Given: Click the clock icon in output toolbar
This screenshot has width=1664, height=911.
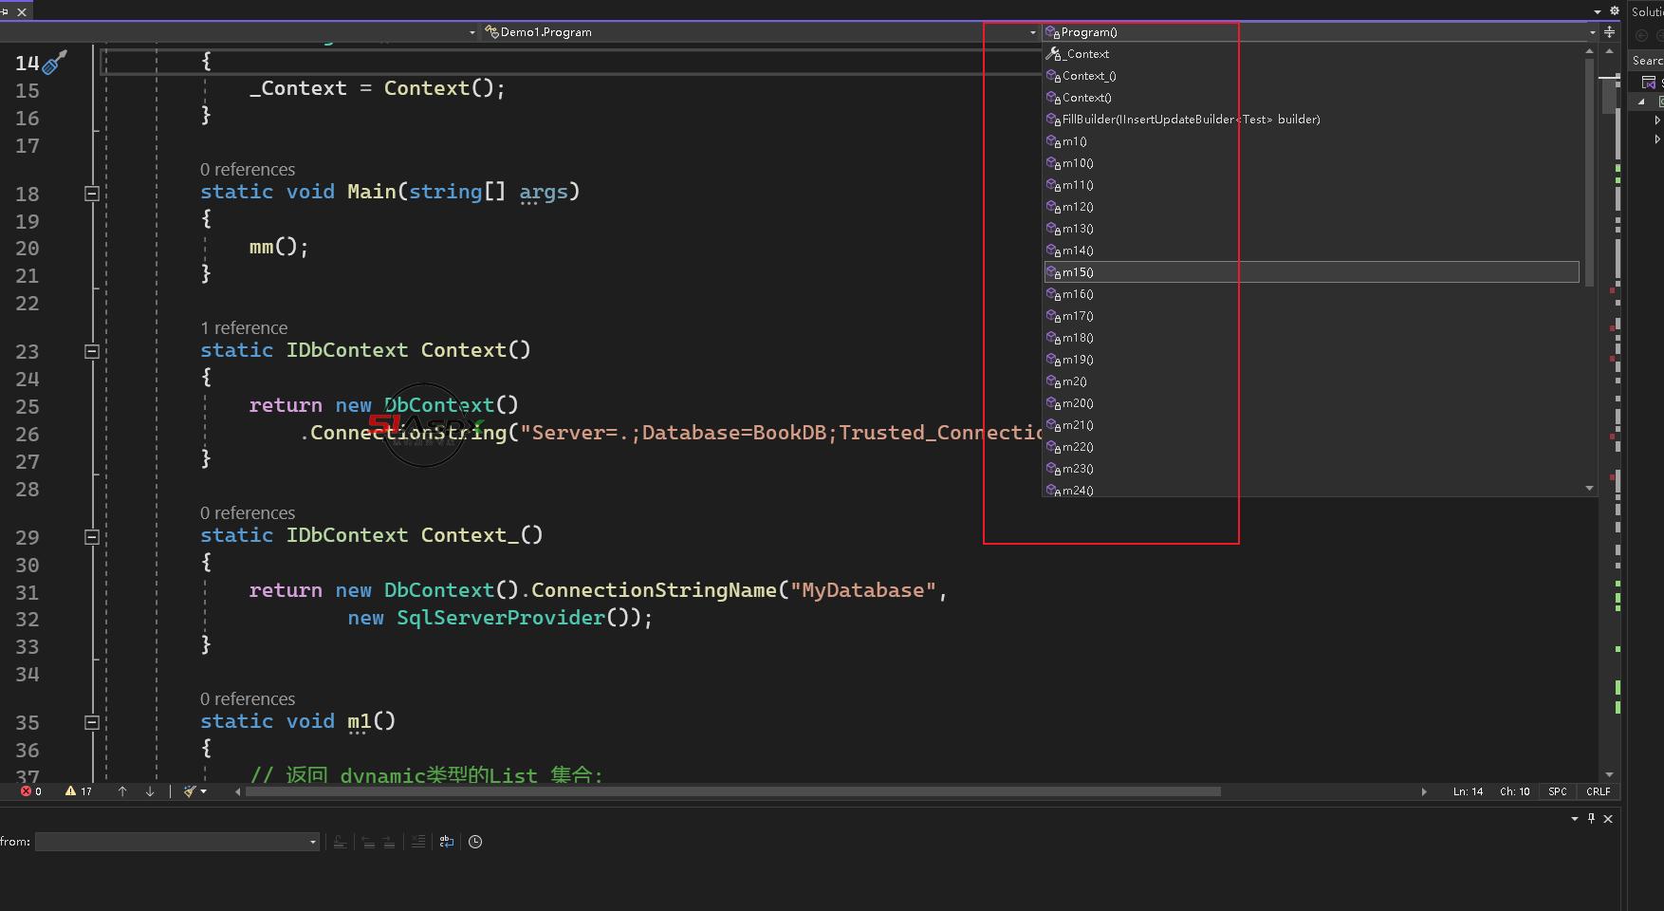Looking at the screenshot, I should (475, 842).
